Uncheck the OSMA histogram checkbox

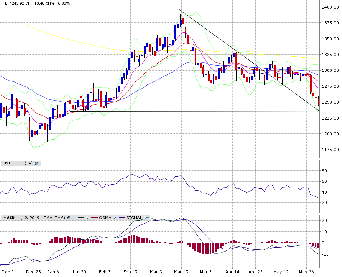(115, 218)
